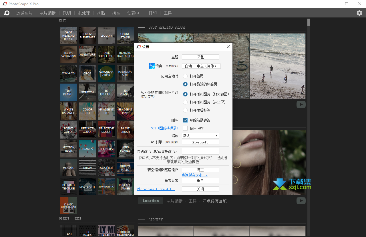366x237 pixels.
Task: Choose 打开编辑标签 radio option
Action: [185, 110]
